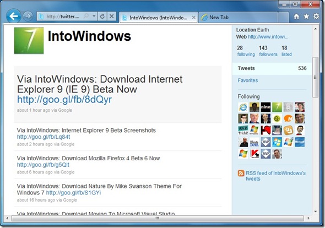View the 18 listed count

286,51
